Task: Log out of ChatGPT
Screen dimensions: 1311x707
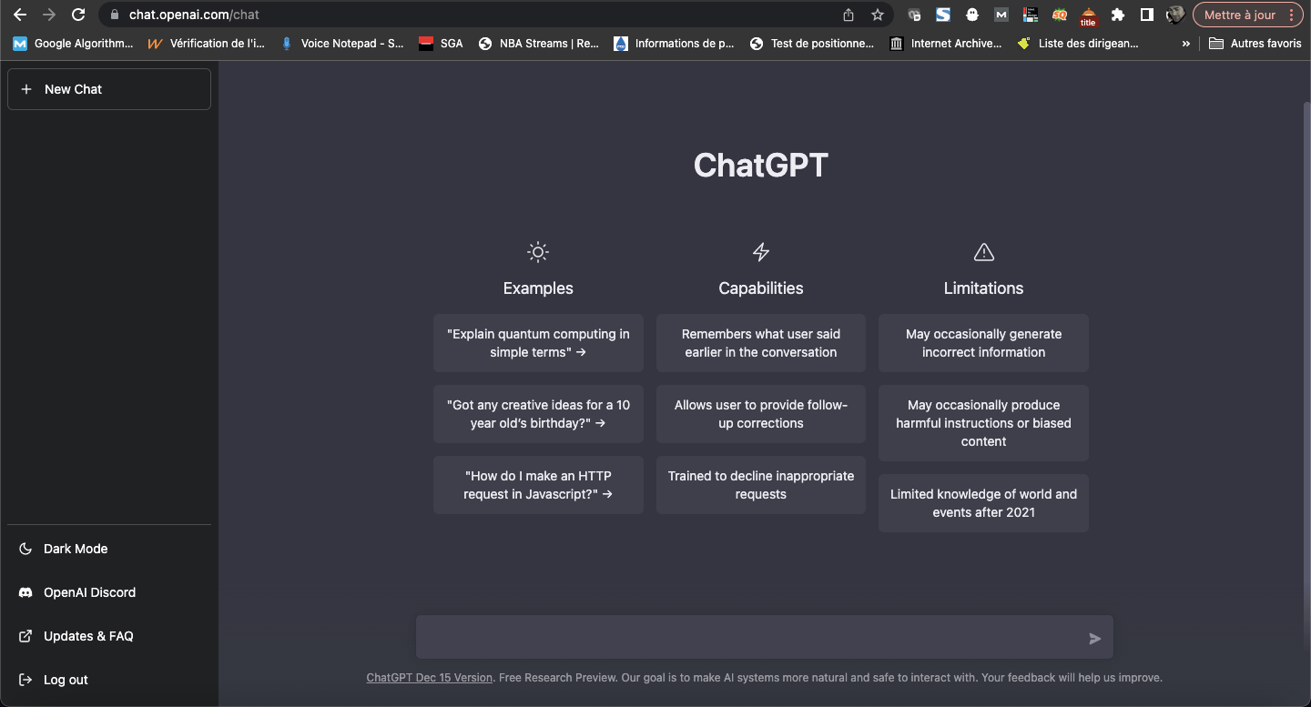Action: tap(109, 680)
